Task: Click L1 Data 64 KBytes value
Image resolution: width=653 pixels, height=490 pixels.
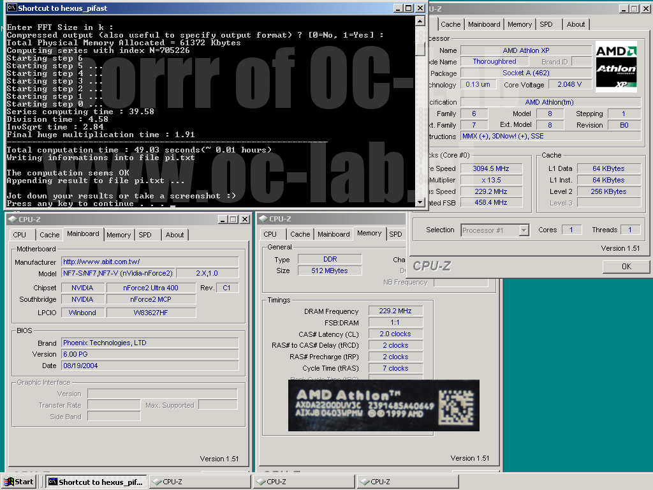Action: [x=608, y=168]
